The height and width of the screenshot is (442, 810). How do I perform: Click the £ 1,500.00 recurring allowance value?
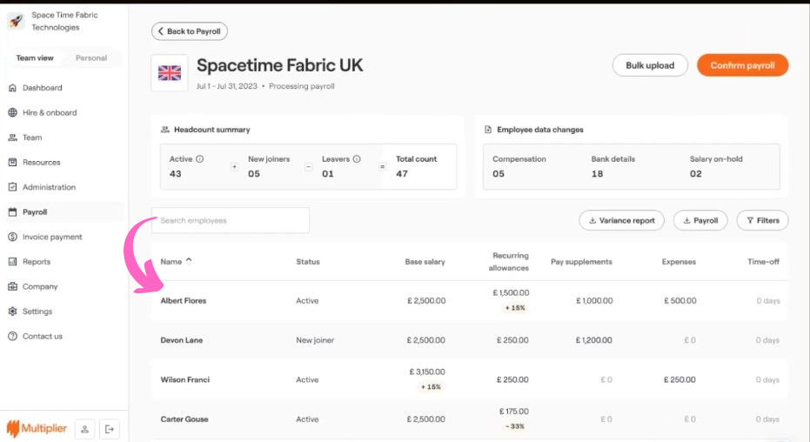[511, 292]
